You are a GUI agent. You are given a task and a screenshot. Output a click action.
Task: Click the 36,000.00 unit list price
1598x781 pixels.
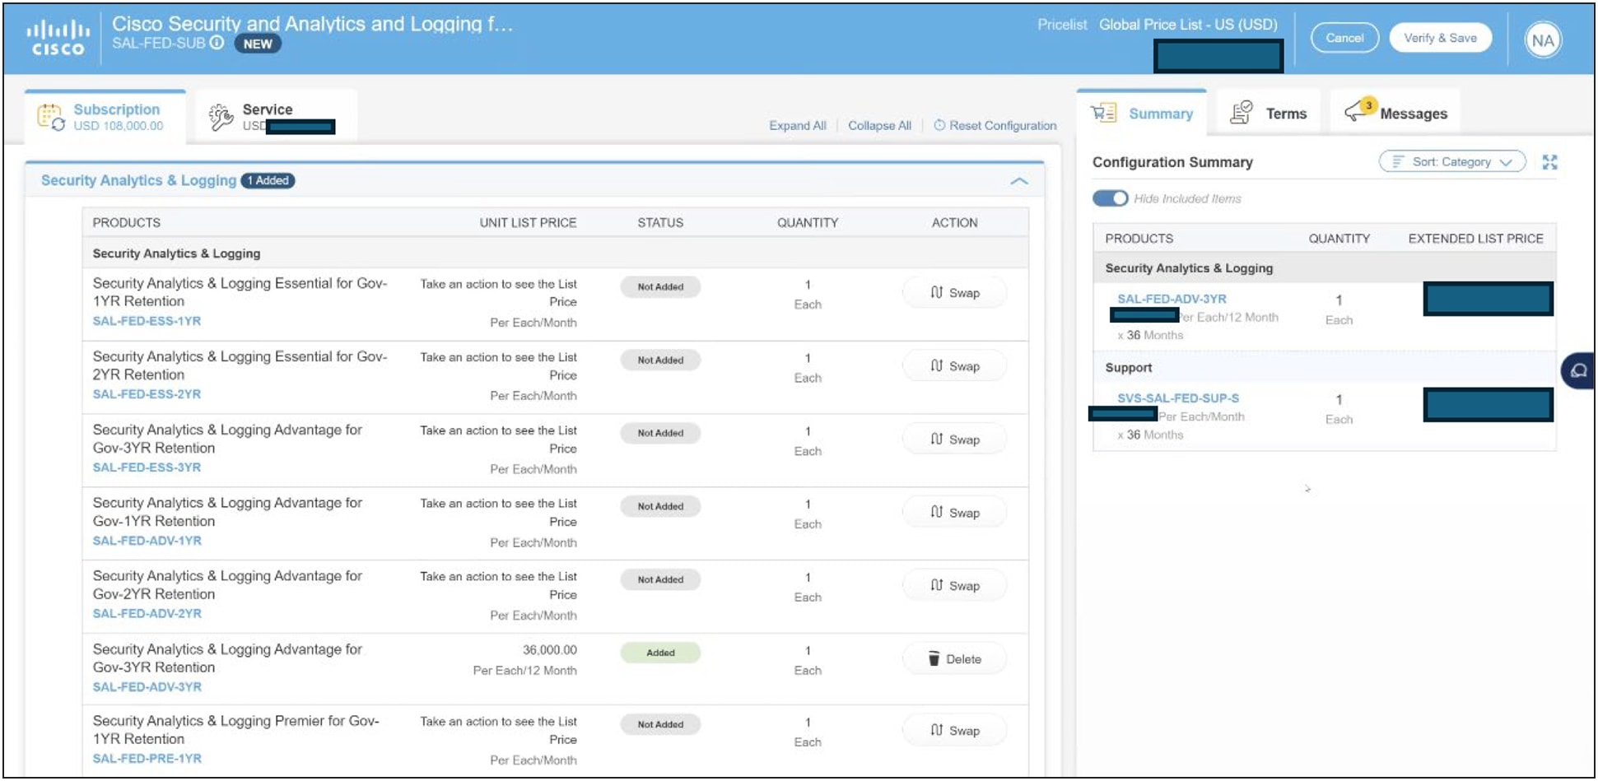coord(549,650)
